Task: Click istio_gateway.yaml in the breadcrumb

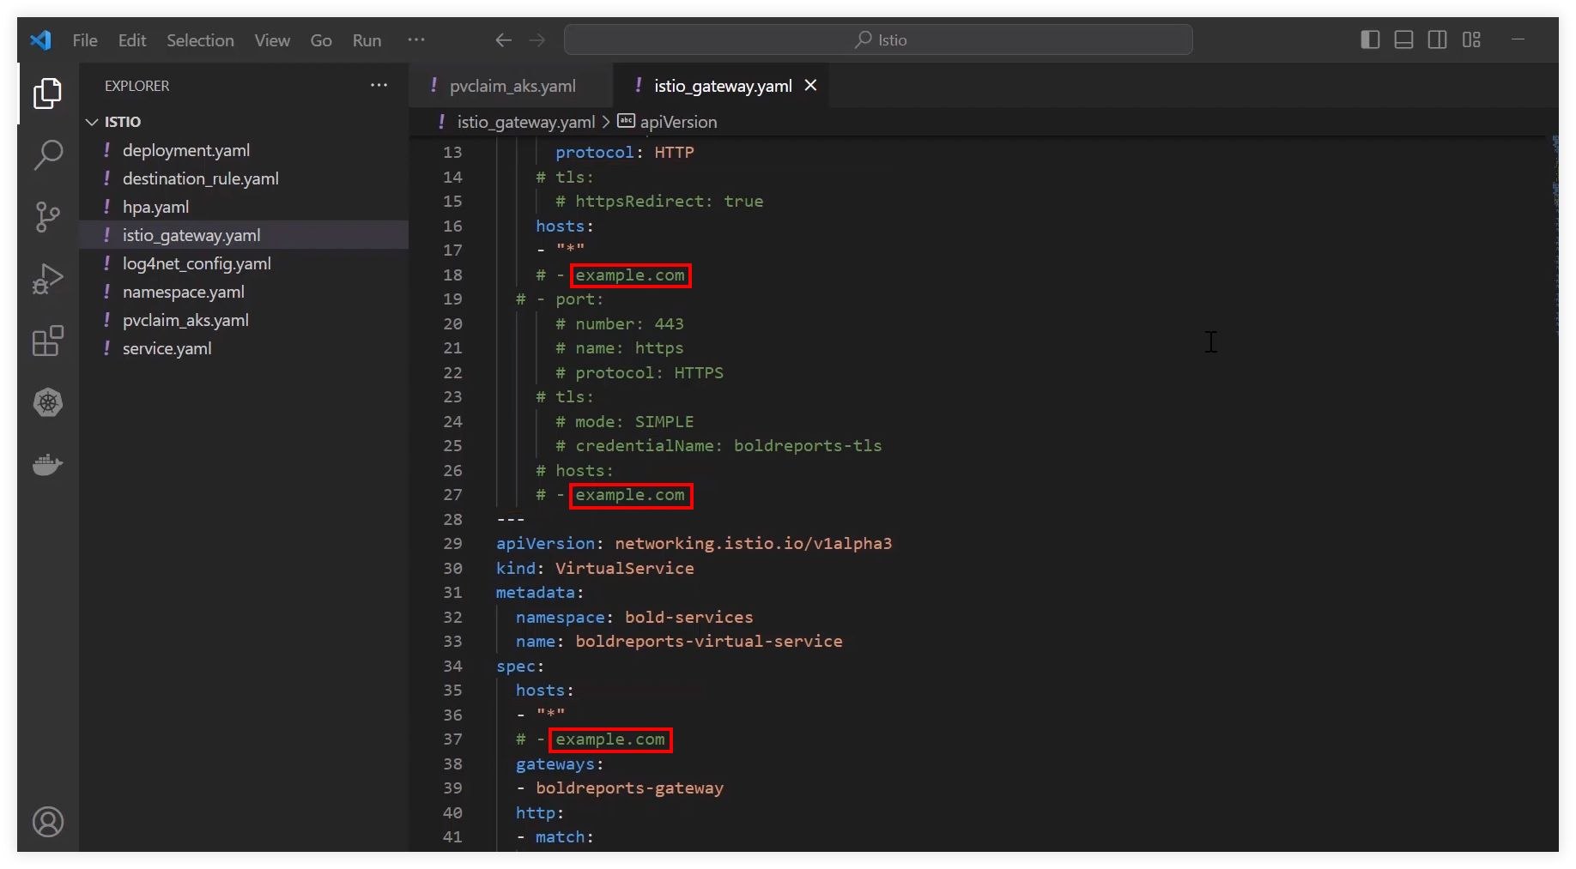Action: 525,122
